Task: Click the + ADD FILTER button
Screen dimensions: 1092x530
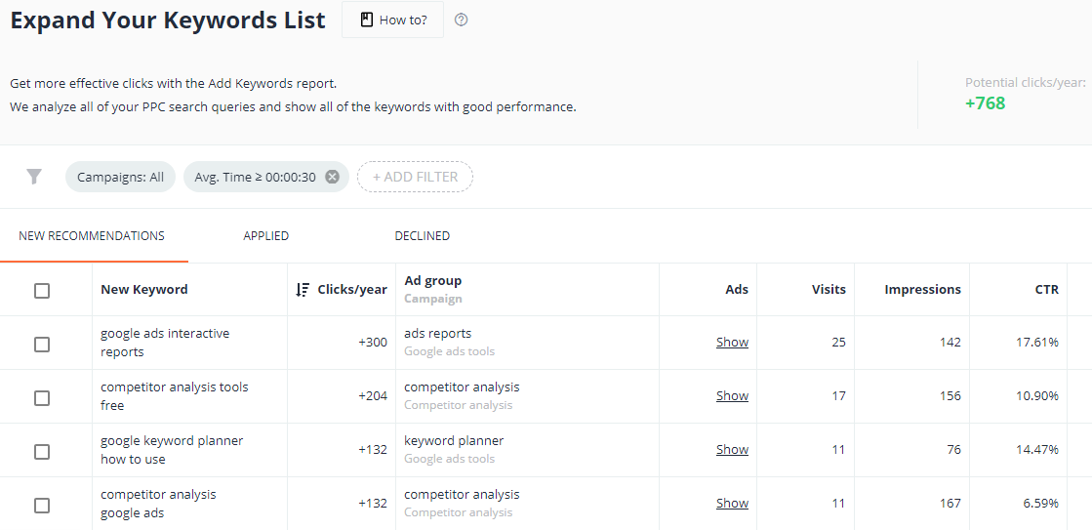Action: tap(415, 177)
